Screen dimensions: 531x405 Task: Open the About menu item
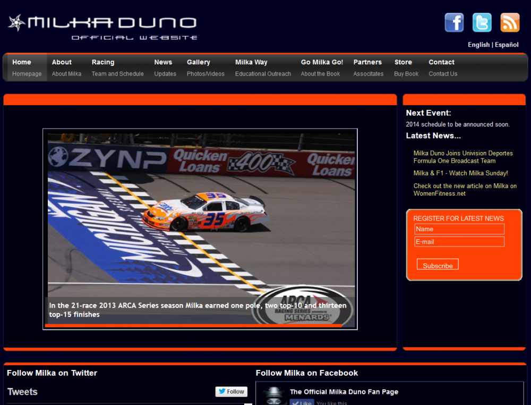66,67
